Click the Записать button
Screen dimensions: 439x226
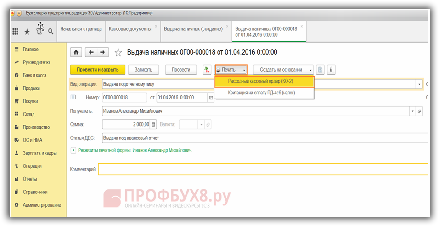click(x=144, y=70)
